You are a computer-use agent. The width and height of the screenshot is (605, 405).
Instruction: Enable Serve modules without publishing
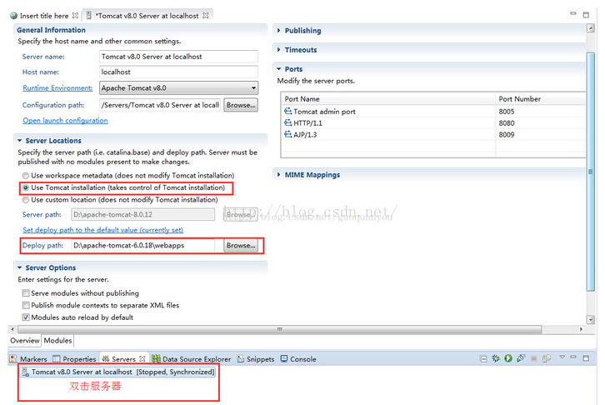[26, 293]
